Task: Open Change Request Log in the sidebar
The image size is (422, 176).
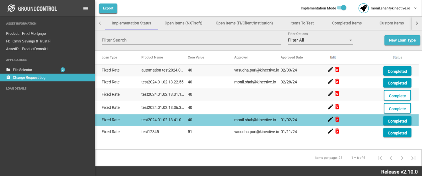Action: click(47, 78)
